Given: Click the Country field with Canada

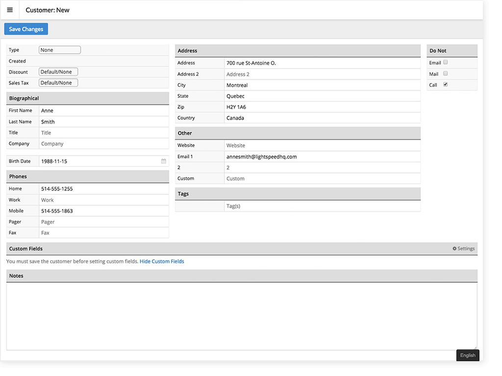Looking at the screenshot, I should (x=323, y=118).
